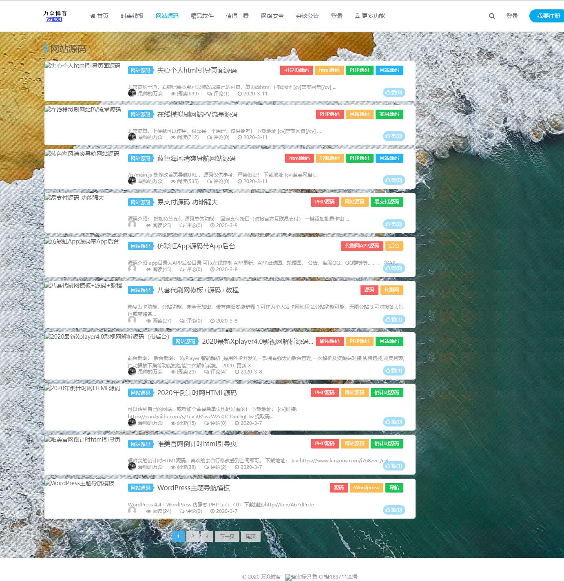564x581 pixels.
Task: Select the 易支付源码 green tag
Action: [x=387, y=202]
